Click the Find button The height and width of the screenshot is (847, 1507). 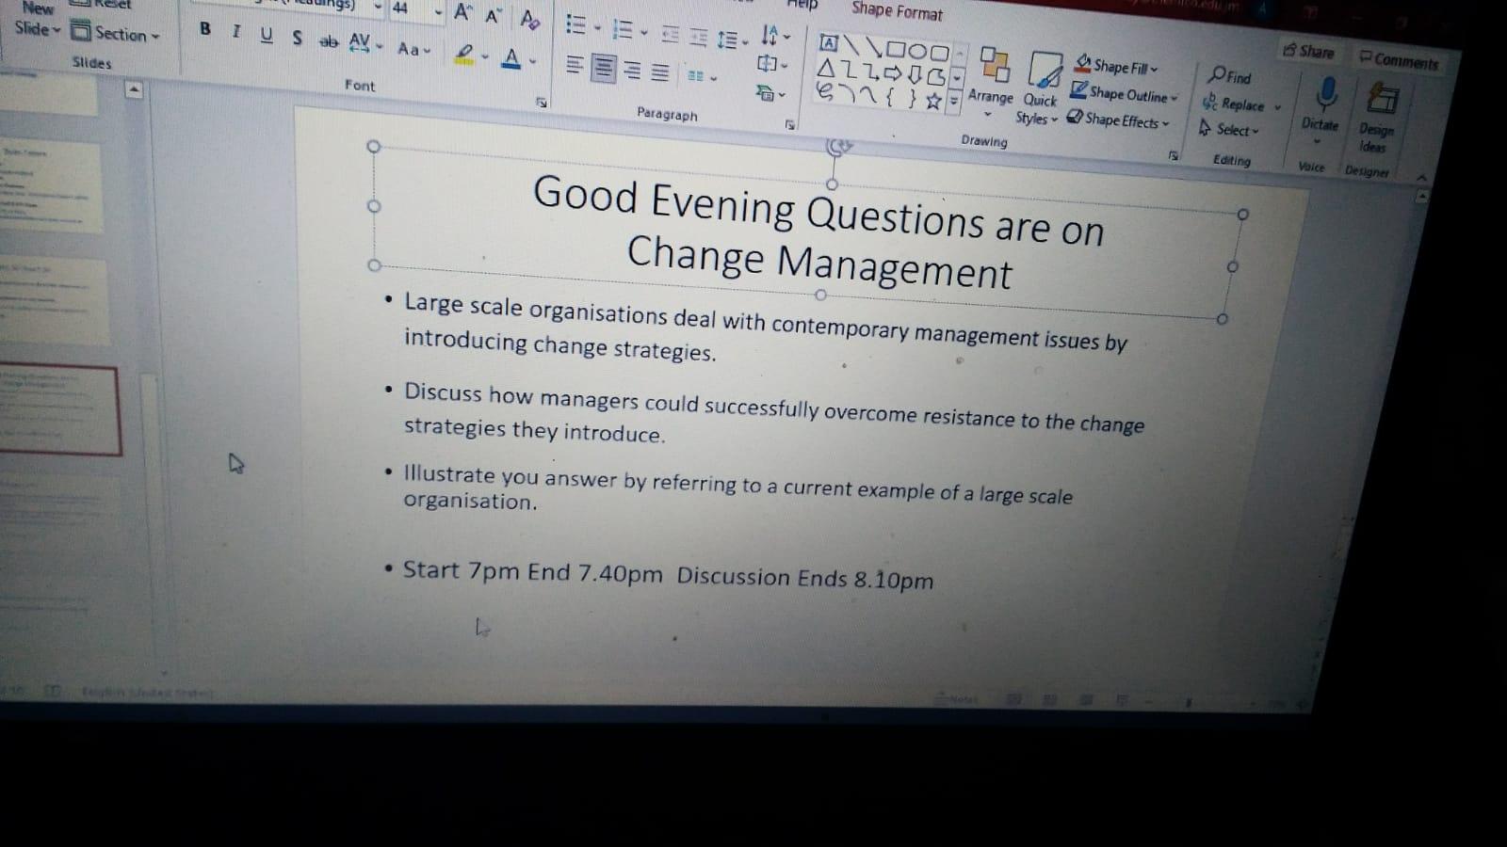point(1231,76)
